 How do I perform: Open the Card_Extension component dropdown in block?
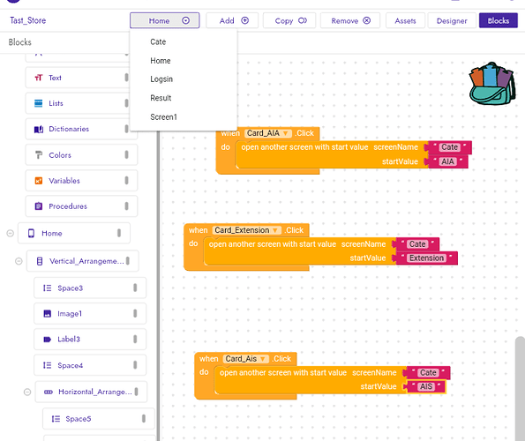pyautogui.click(x=247, y=230)
